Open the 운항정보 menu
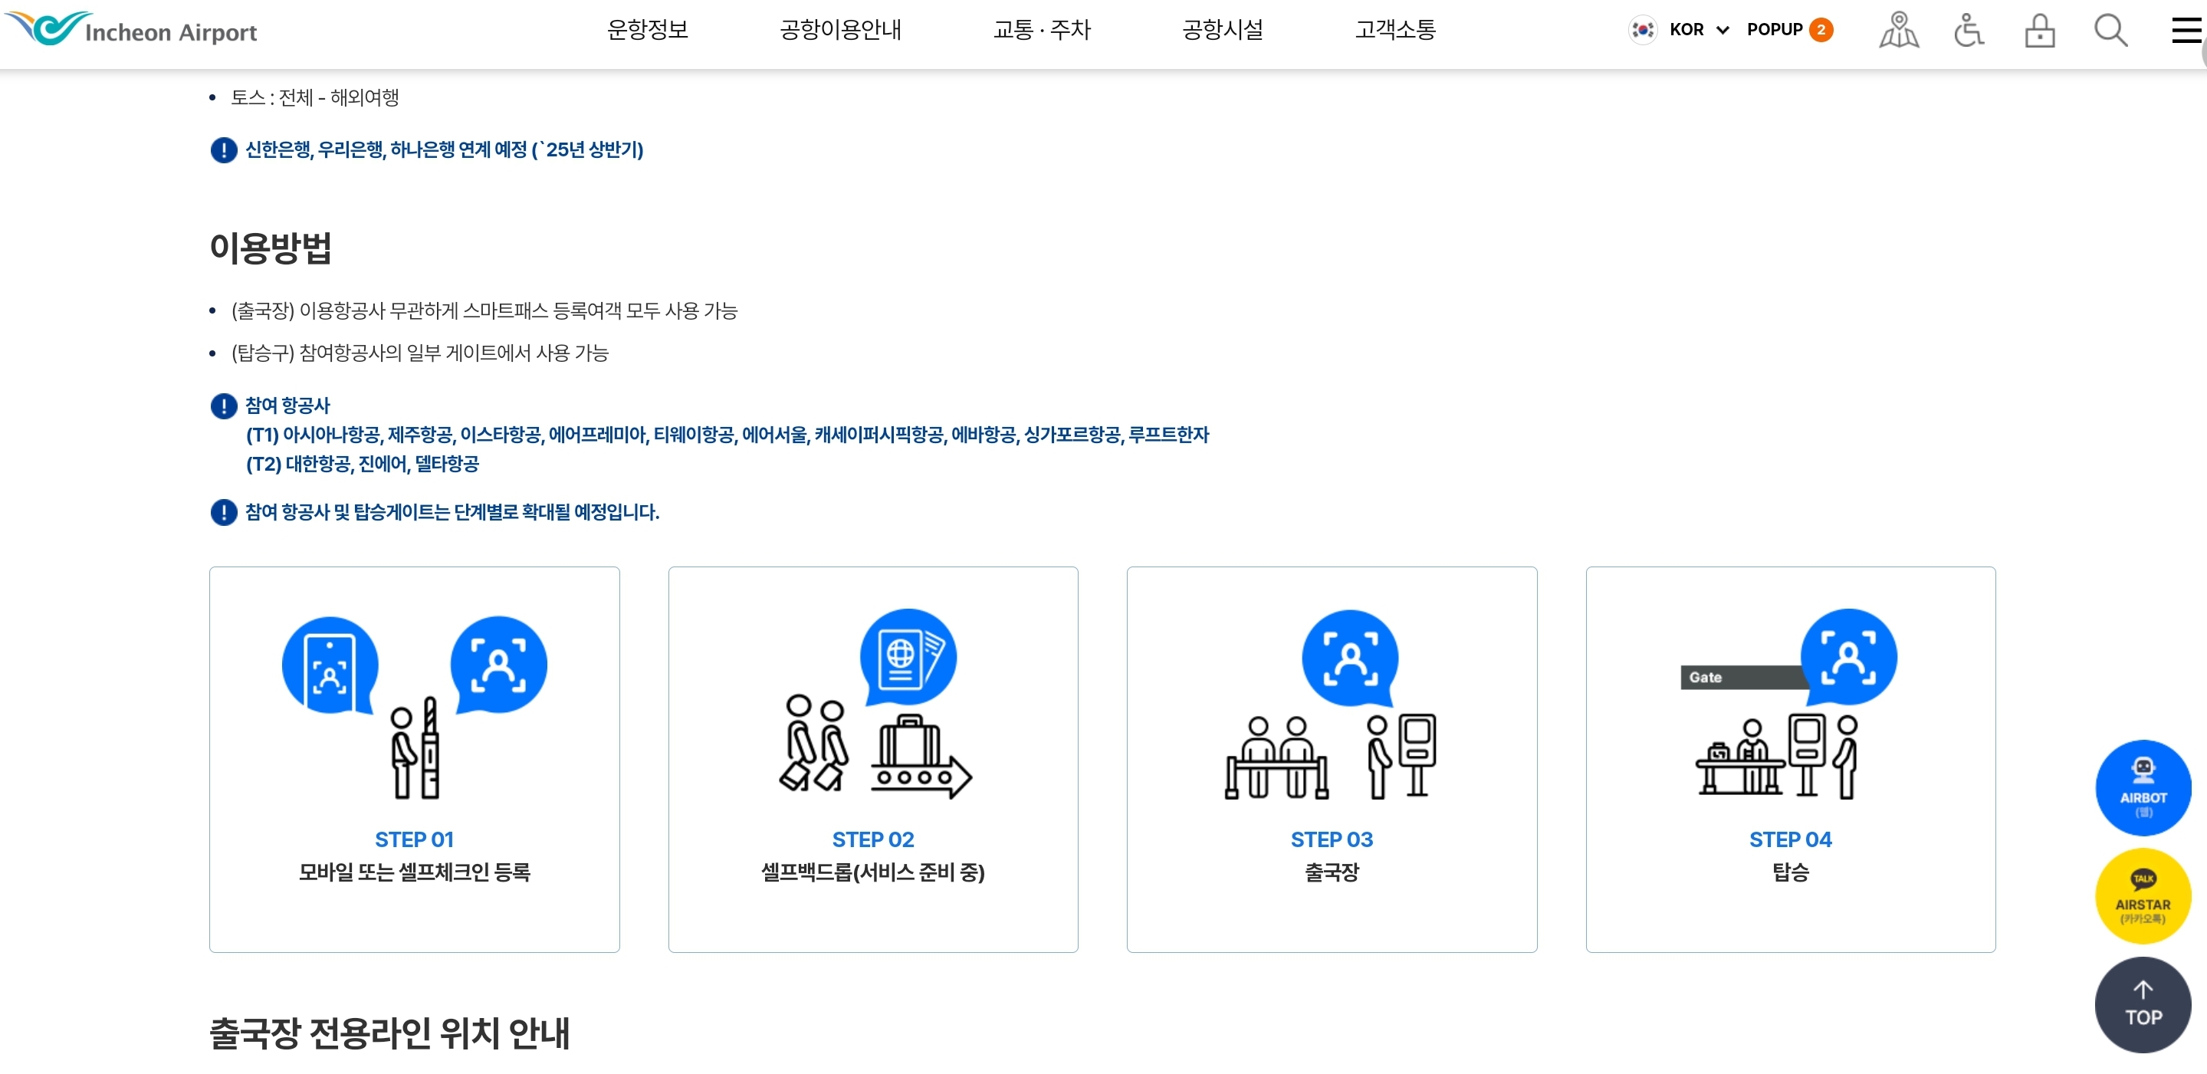Screen dimensions: 2207x1074 click(647, 30)
